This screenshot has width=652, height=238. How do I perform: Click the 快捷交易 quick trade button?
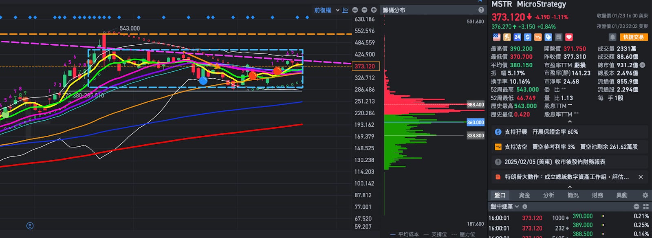coord(634,37)
